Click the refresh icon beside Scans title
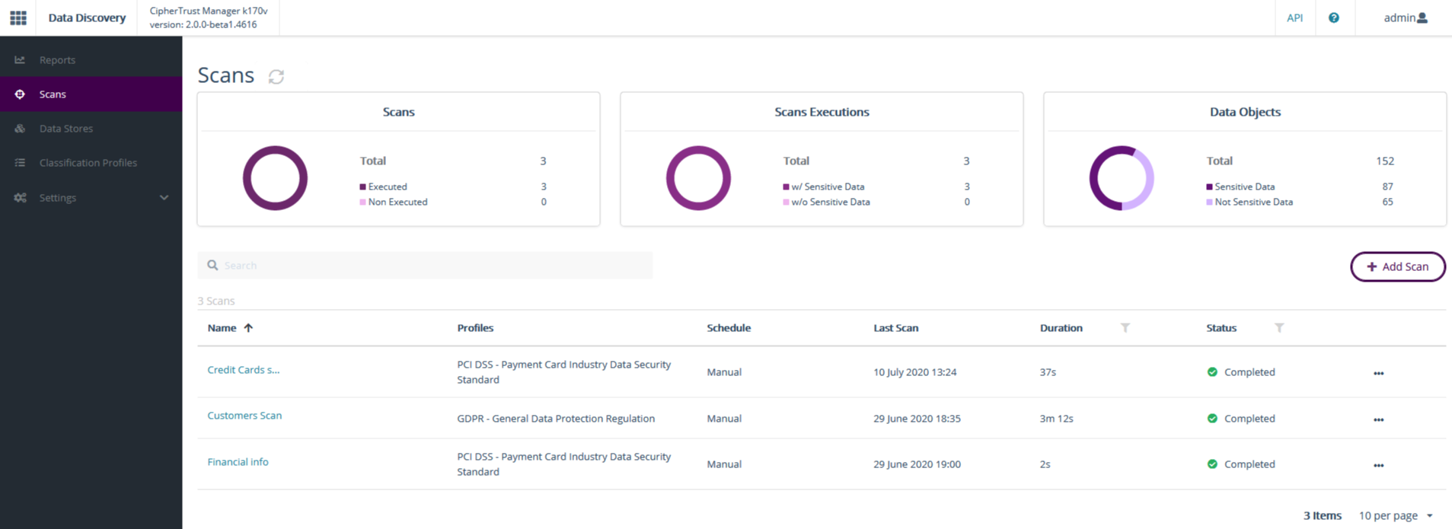The height and width of the screenshot is (529, 1452). pyautogui.click(x=276, y=76)
